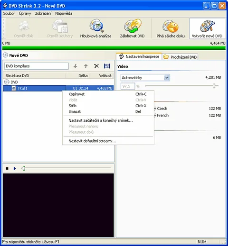228x246 pixels.
Task: Click the Titul 1 film icon
Action: pyautogui.click(x=14, y=88)
